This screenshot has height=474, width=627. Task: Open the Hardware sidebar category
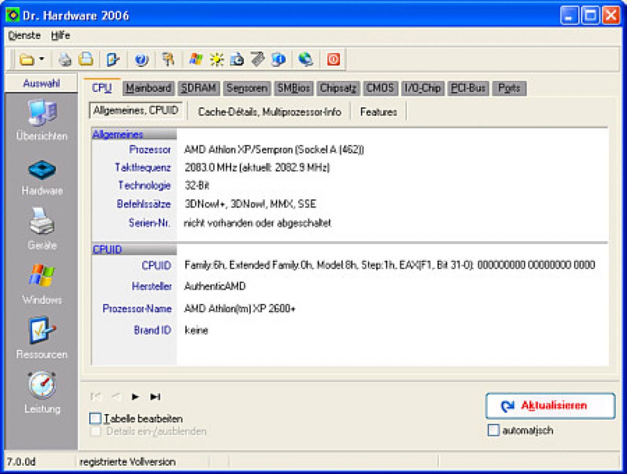tap(42, 176)
